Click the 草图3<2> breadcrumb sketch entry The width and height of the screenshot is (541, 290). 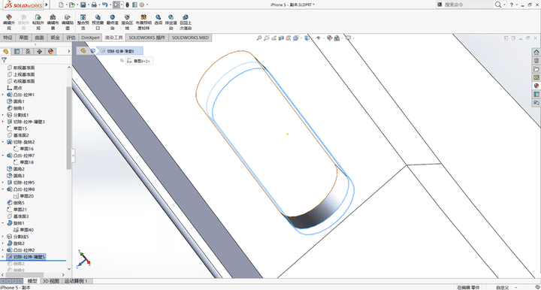tap(139, 61)
